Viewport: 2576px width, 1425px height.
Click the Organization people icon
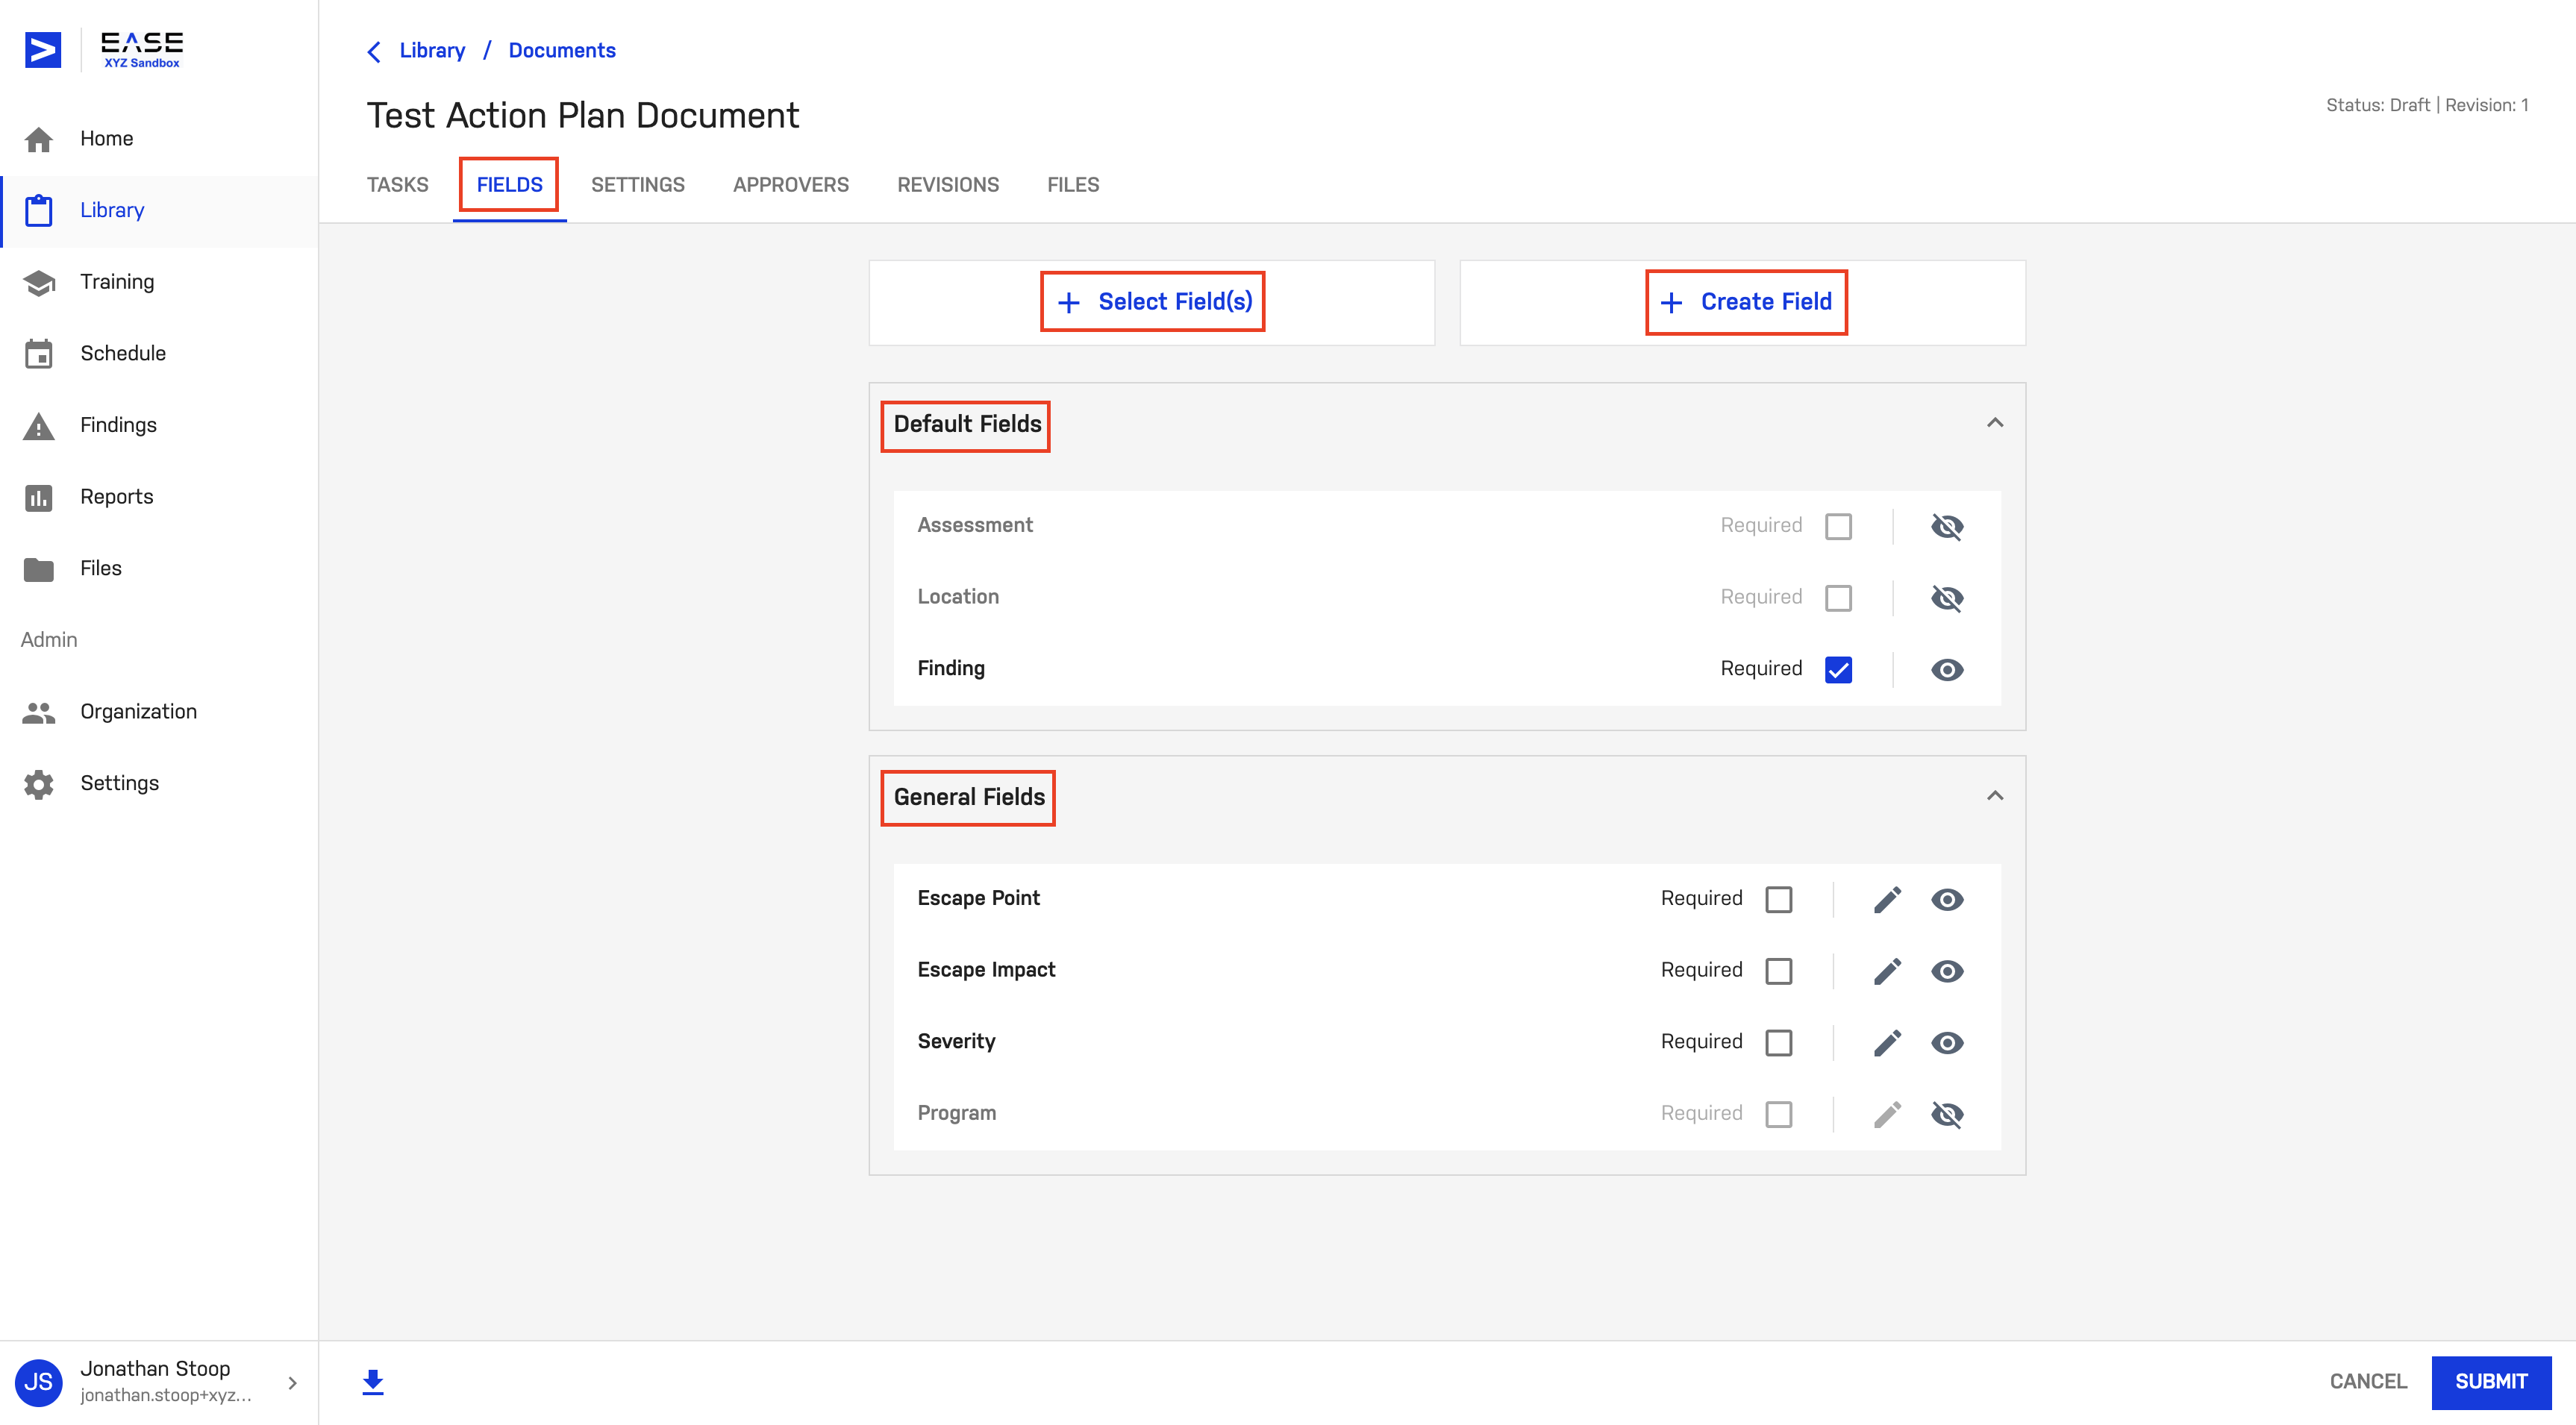(x=39, y=712)
